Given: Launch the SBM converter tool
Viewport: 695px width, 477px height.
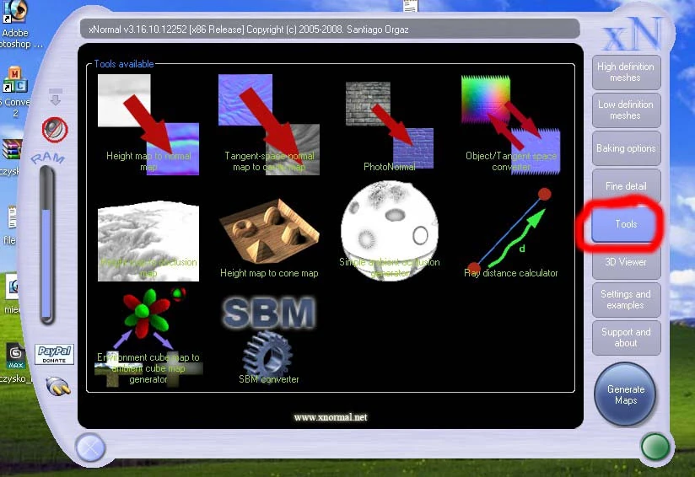Looking at the screenshot, I should (x=269, y=340).
